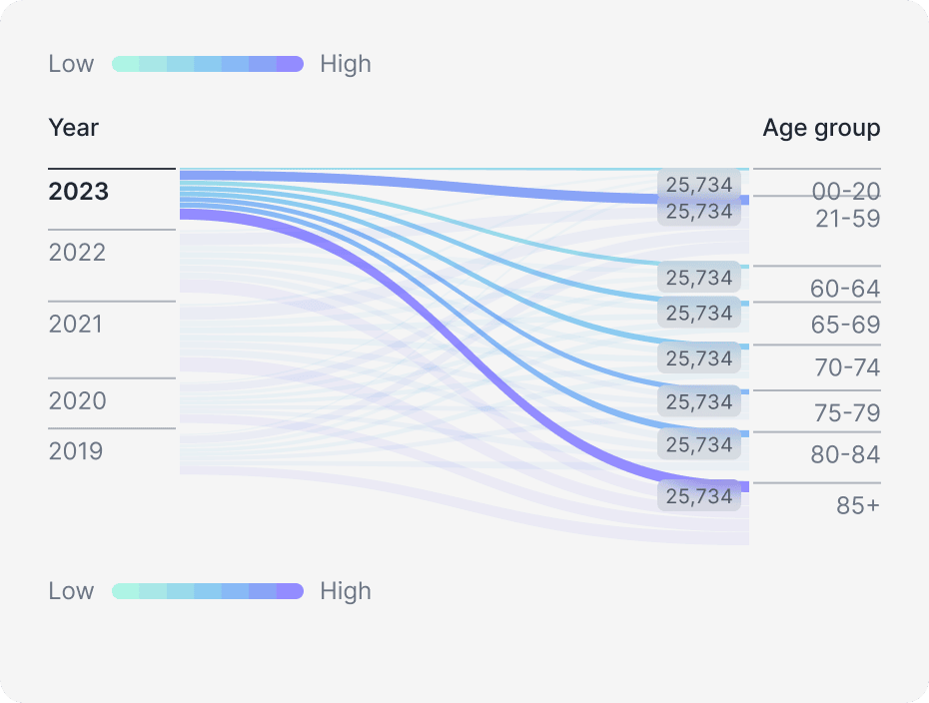The width and height of the screenshot is (929, 703).
Task: Click the 25,734 value tag on the 85+ flow
Action: pos(699,496)
